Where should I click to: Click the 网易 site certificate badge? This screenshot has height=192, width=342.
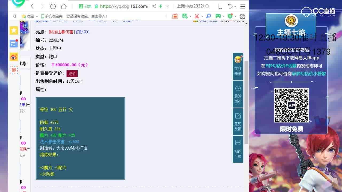[85, 6]
